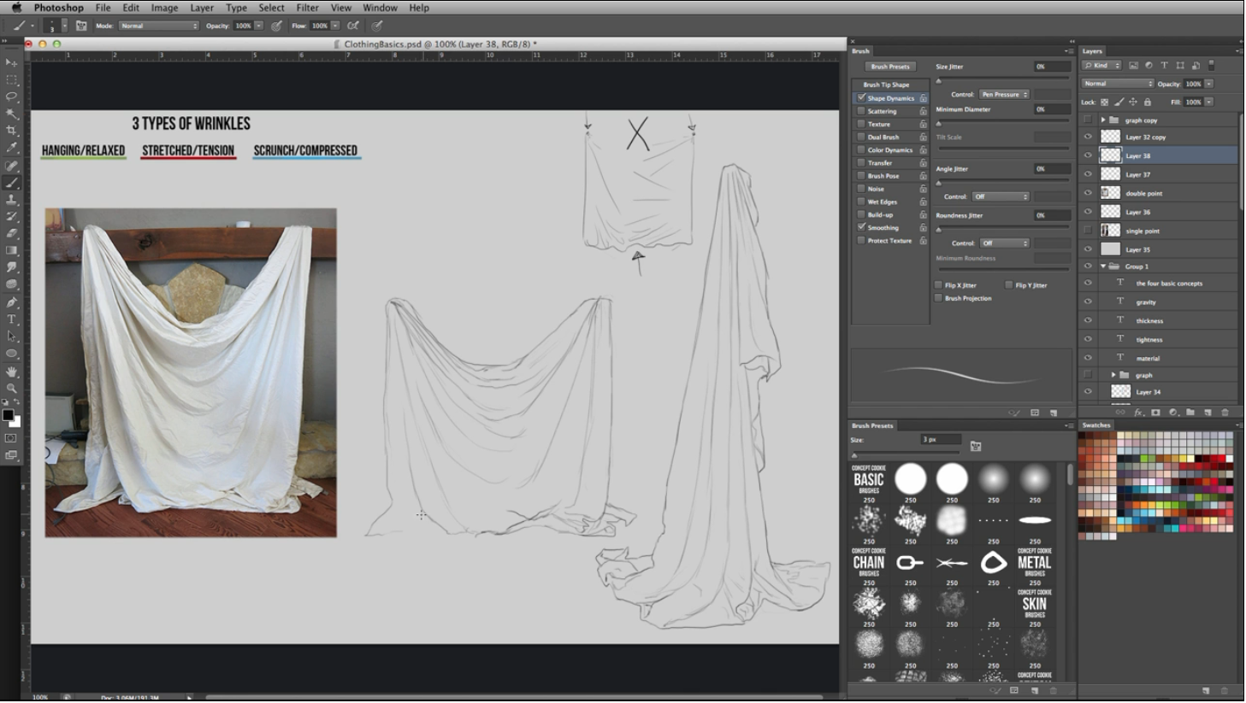Screen dimensions: 1246x703
Task: Select the Crop tool in the toolbar
Action: (12, 131)
